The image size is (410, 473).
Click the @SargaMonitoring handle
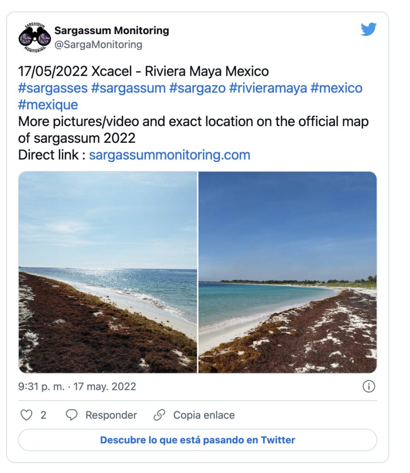pyautogui.click(x=98, y=45)
